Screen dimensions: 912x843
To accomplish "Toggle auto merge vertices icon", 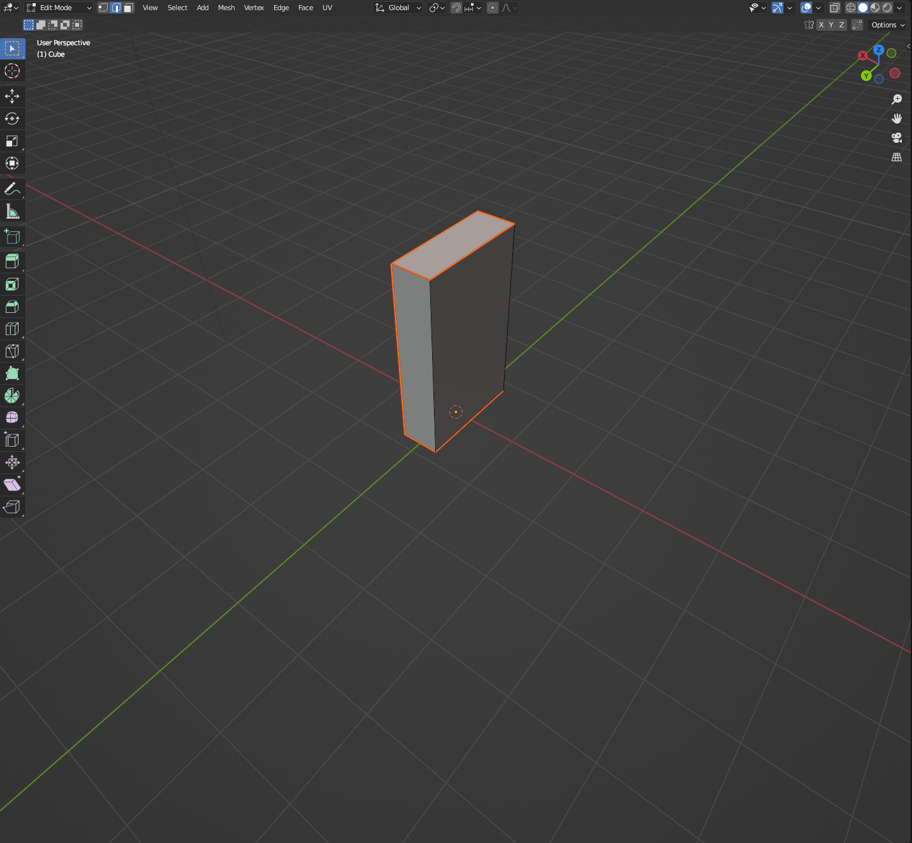I will pos(857,25).
